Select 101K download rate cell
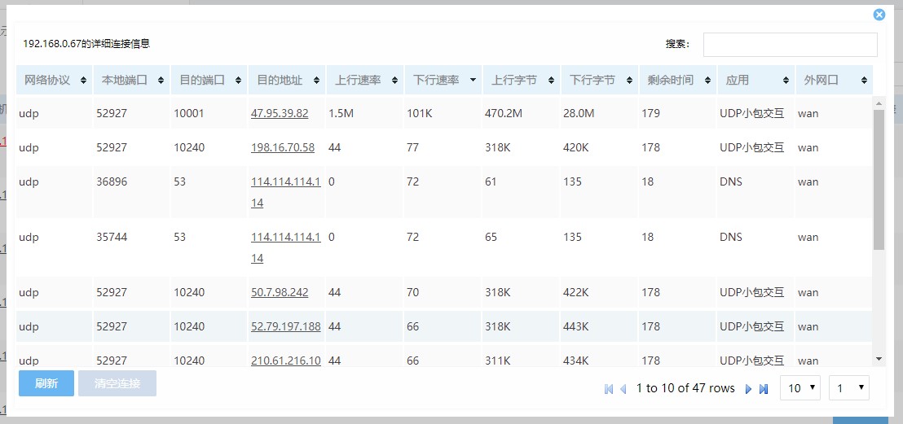 point(443,113)
